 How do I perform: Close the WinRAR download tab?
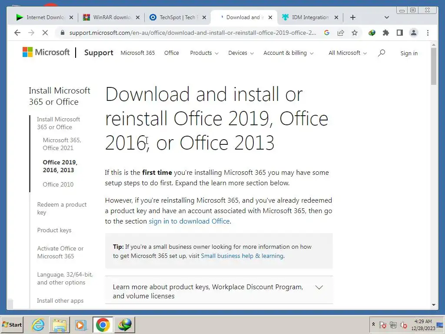138,17
